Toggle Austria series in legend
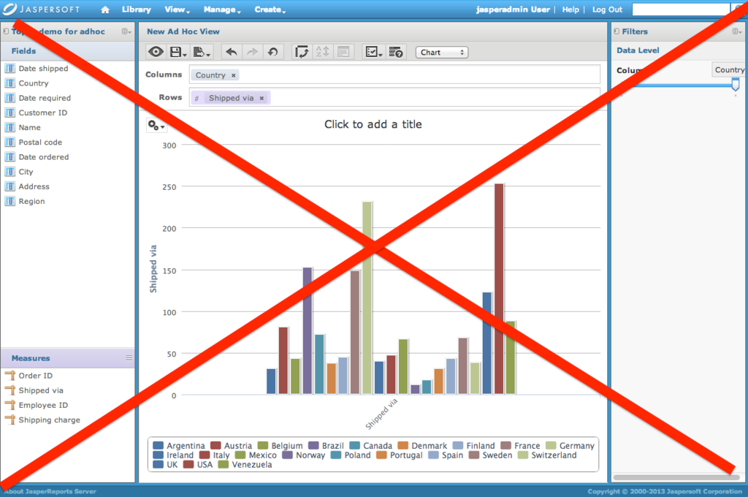The width and height of the screenshot is (748, 497). point(232,446)
